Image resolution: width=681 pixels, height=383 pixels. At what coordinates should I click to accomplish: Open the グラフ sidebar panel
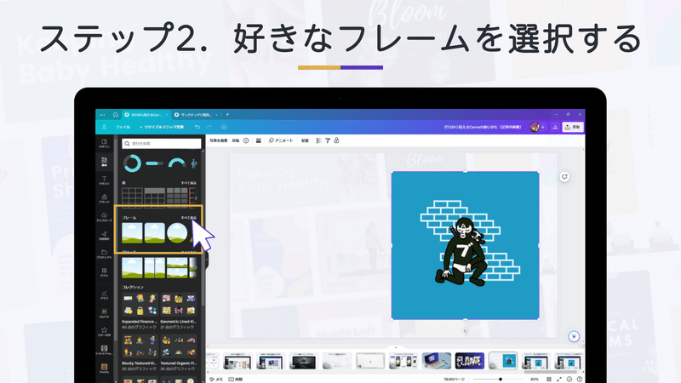pos(104,295)
